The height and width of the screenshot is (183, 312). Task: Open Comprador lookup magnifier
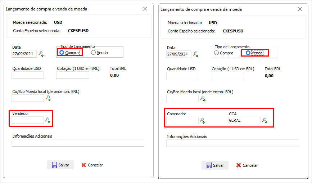tap(202, 120)
